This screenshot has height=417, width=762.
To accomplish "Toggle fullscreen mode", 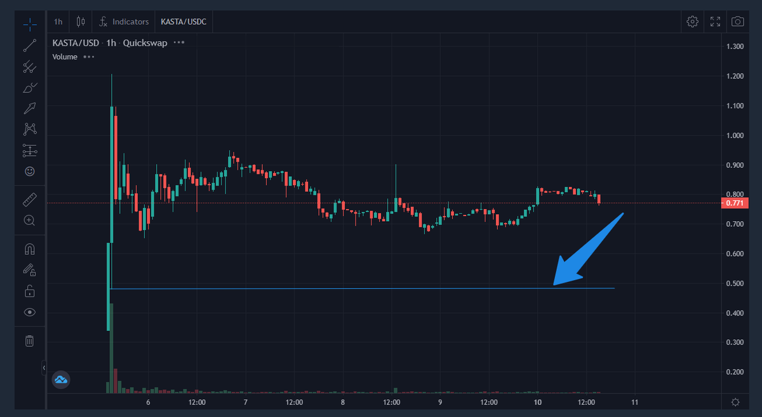I will (715, 22).
